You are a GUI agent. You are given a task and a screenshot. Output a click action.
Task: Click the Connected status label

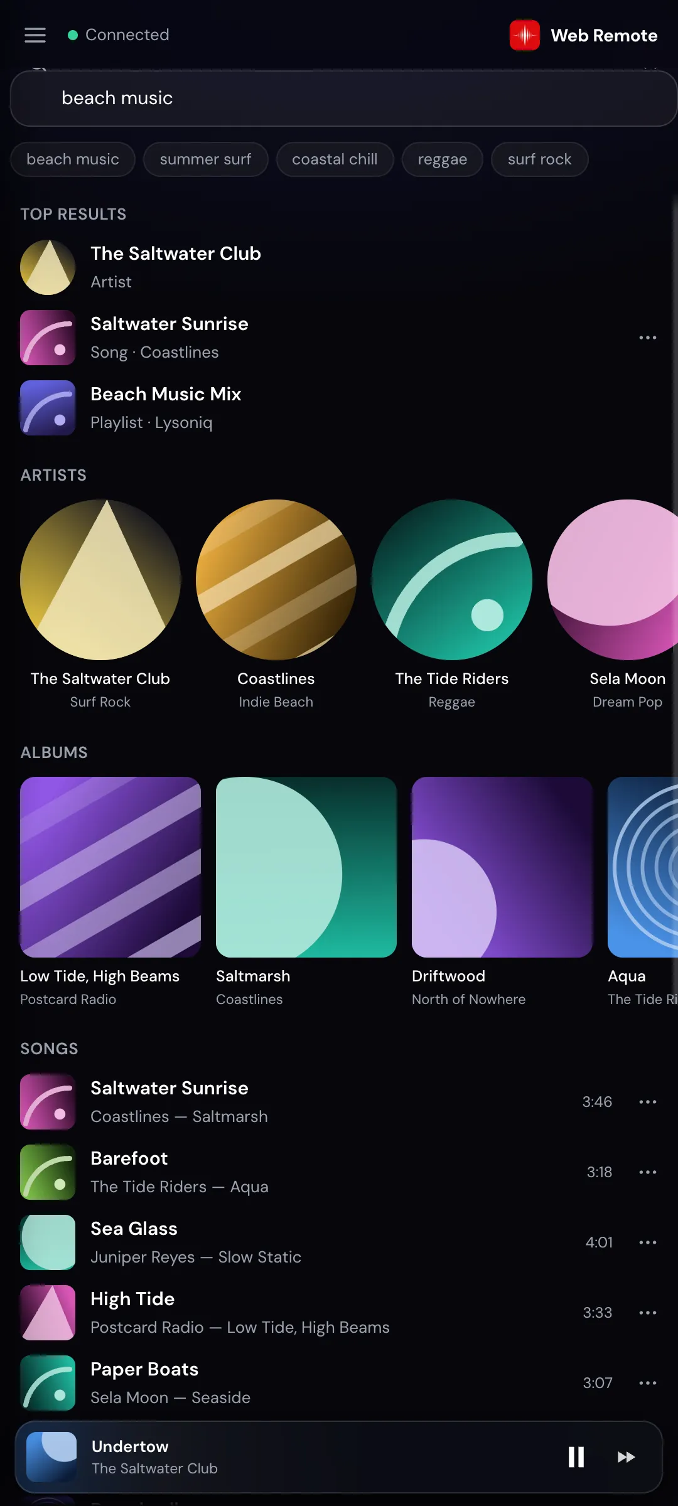click(x=127, y=35)
